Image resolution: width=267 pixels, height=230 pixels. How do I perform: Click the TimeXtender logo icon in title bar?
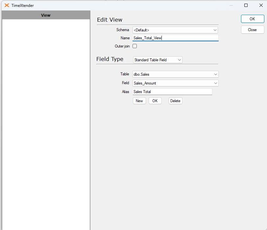[x=7, y=6]
